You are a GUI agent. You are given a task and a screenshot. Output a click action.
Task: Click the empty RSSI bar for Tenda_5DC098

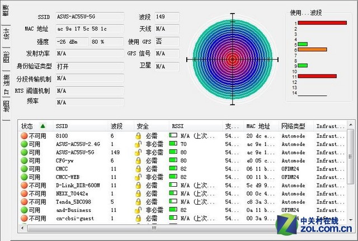tap(173, 201)
